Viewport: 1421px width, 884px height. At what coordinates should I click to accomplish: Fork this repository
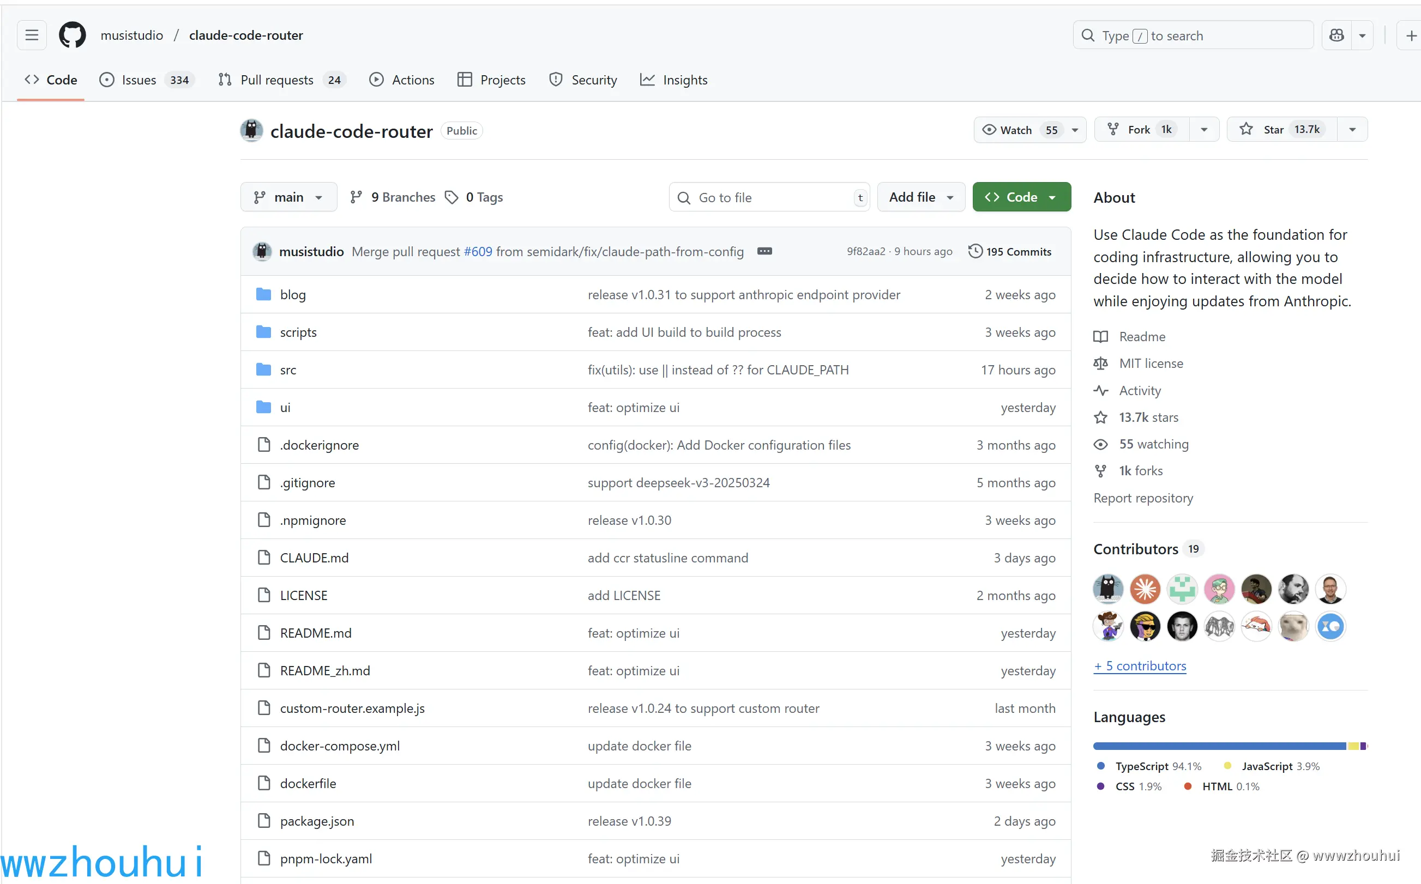pyautogui.click(x=1141, y=130)
